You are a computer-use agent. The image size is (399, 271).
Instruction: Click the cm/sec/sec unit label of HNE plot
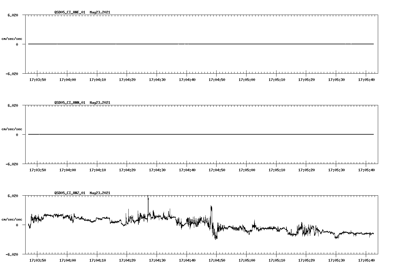[x=12, y=38]
